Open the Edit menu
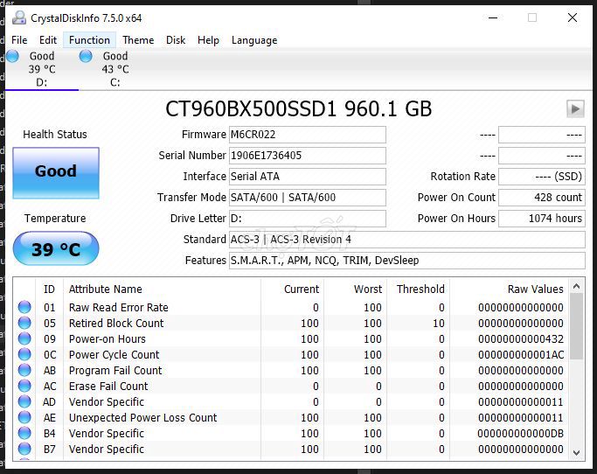 click(x=48, y=40)
